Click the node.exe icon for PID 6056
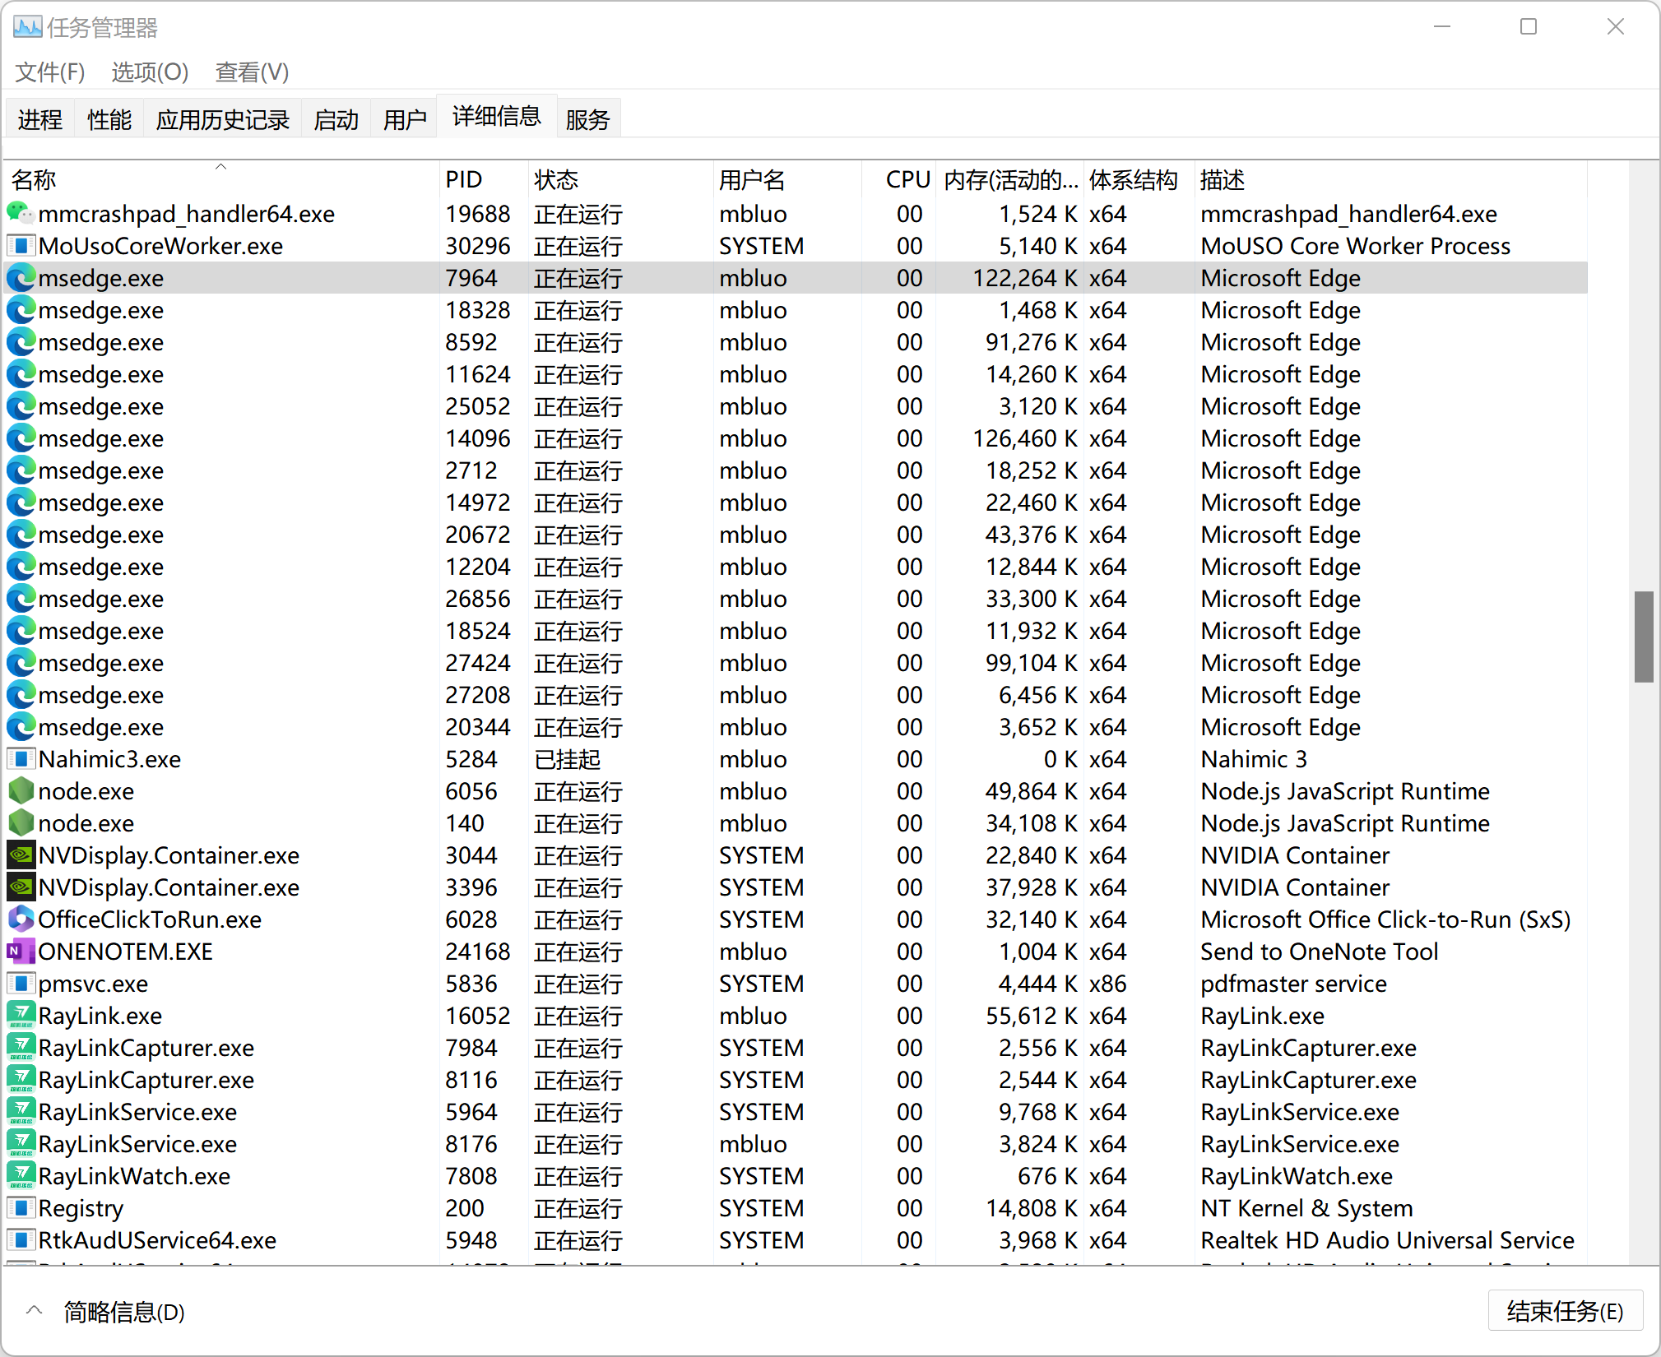Screen dimensions: 1661x1357 [21, 791]
